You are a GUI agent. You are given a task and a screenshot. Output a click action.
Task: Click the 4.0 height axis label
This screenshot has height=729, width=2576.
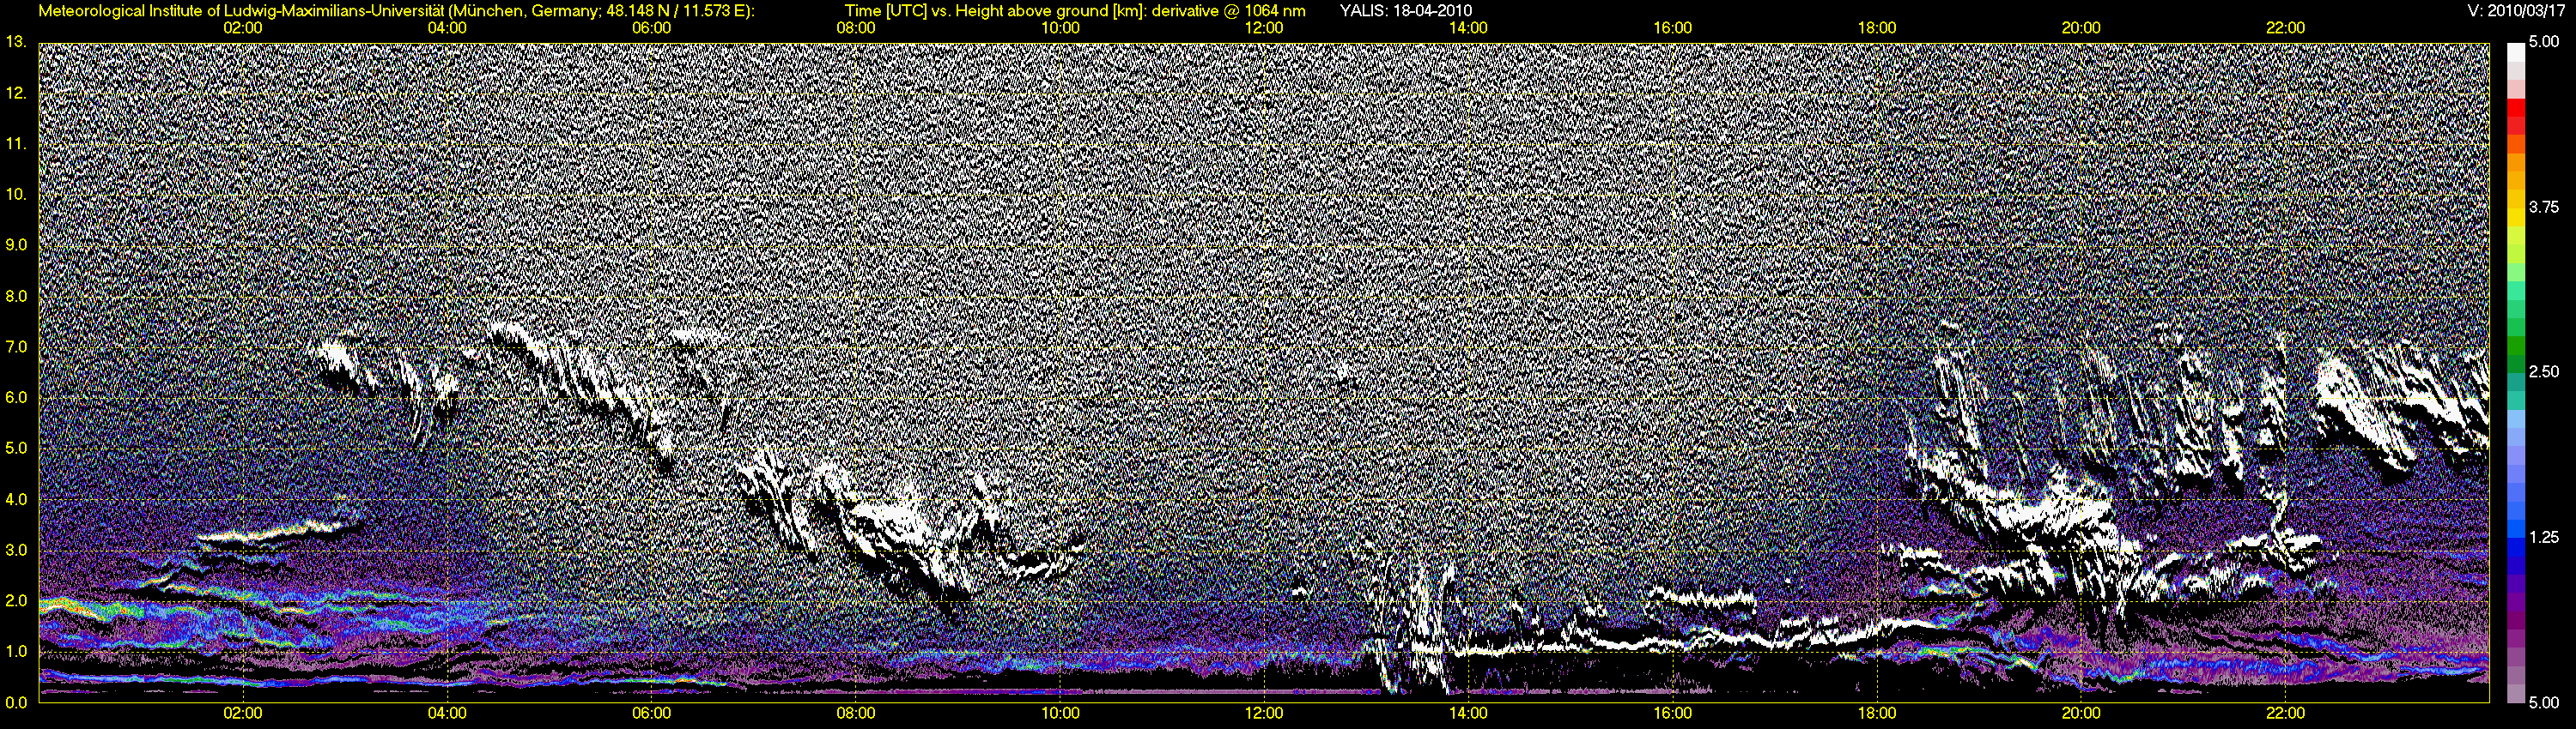point(16,499)
